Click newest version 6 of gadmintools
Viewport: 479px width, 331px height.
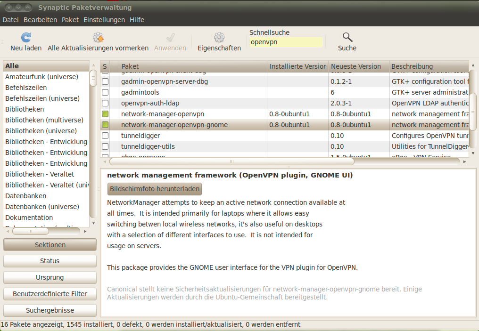coord(332,92)
